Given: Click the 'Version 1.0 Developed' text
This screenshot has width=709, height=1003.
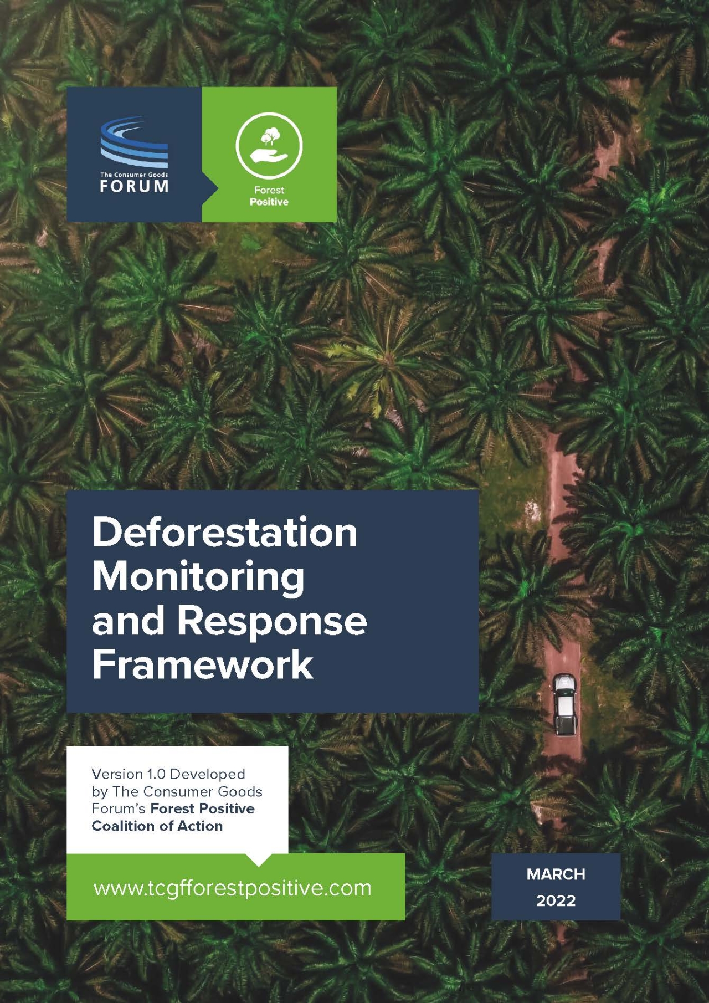Looking at the screenshot, I should coord(168,774).
